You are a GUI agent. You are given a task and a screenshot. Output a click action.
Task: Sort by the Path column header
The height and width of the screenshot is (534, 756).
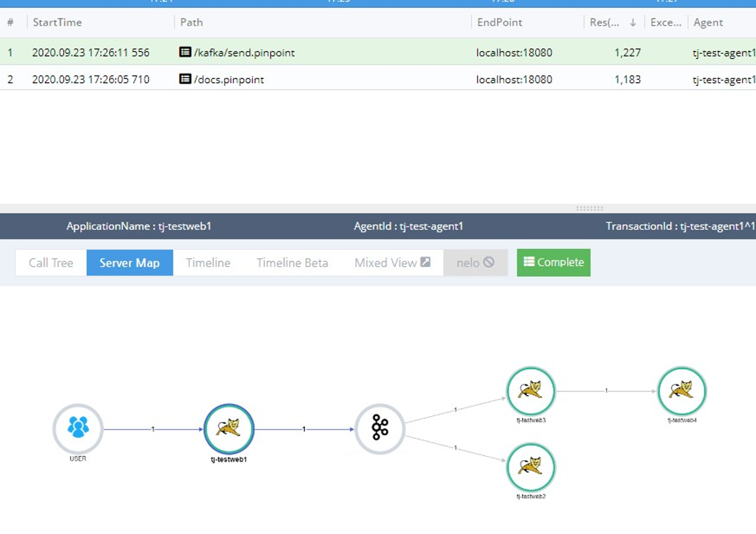pos(191,22)
